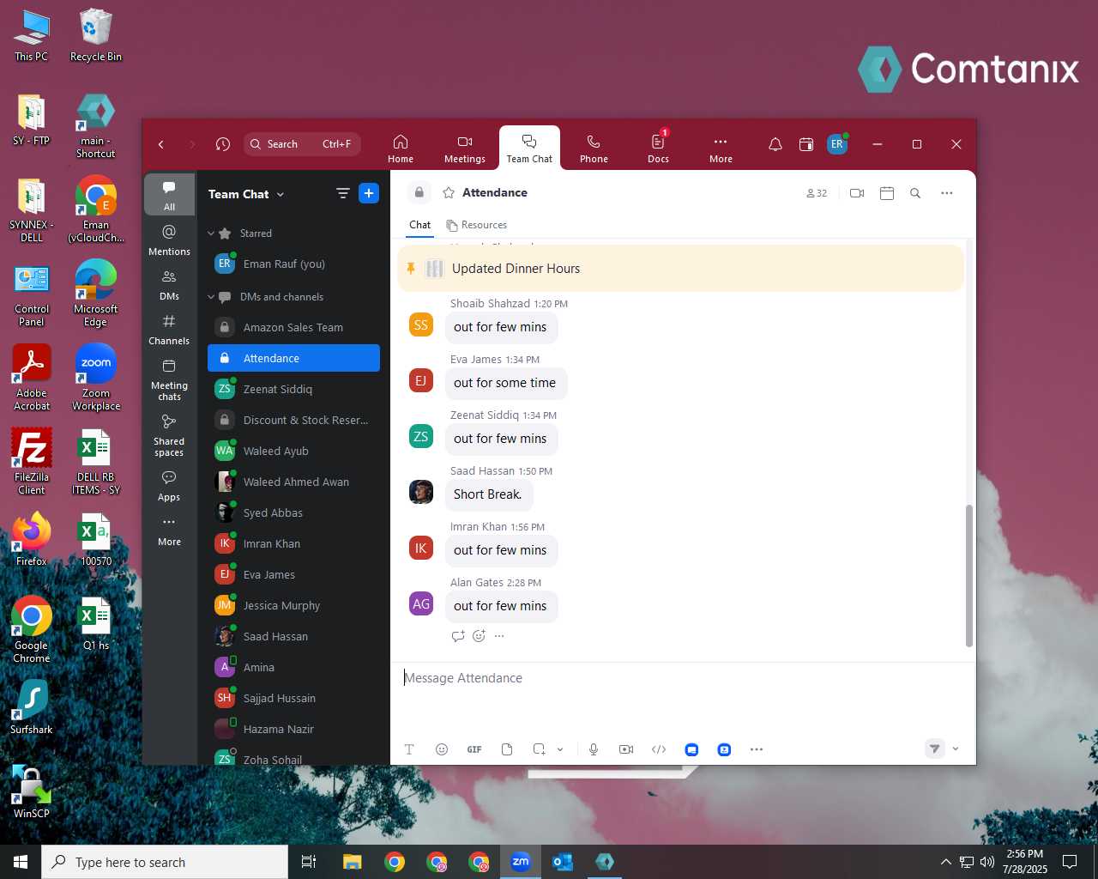Image resolution: width=1098 pixels, height=879 pixels.
Task: Click the Message Attendance input field
Action: (x=683, y=678)
